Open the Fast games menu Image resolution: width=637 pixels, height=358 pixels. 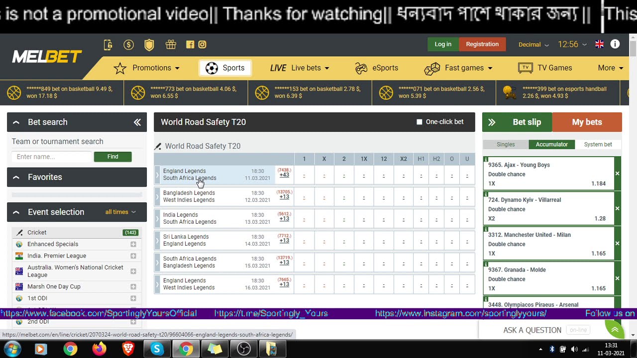(458, 68)
